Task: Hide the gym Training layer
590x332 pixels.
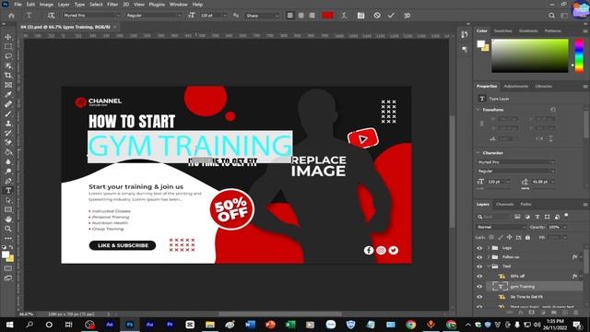Action: click(479, 287)
